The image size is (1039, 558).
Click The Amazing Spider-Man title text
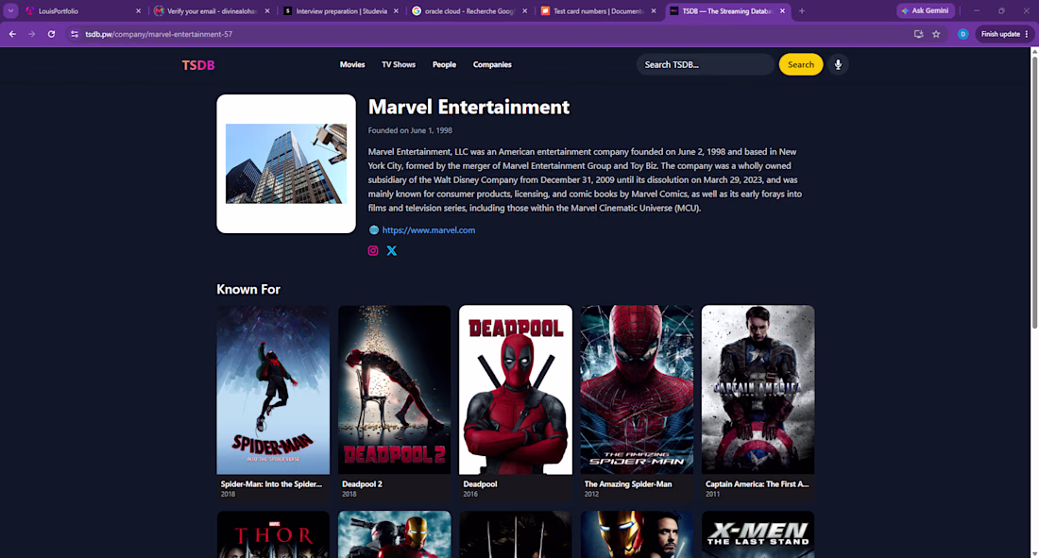pos(628,483)
